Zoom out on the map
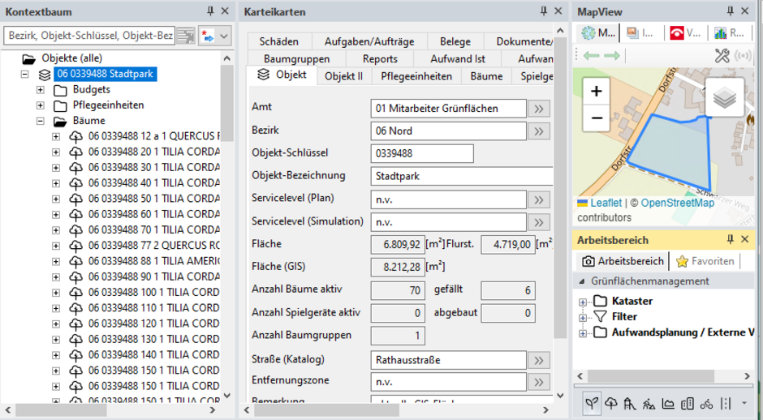Screen dimensions: 763x420 point(597,118)
